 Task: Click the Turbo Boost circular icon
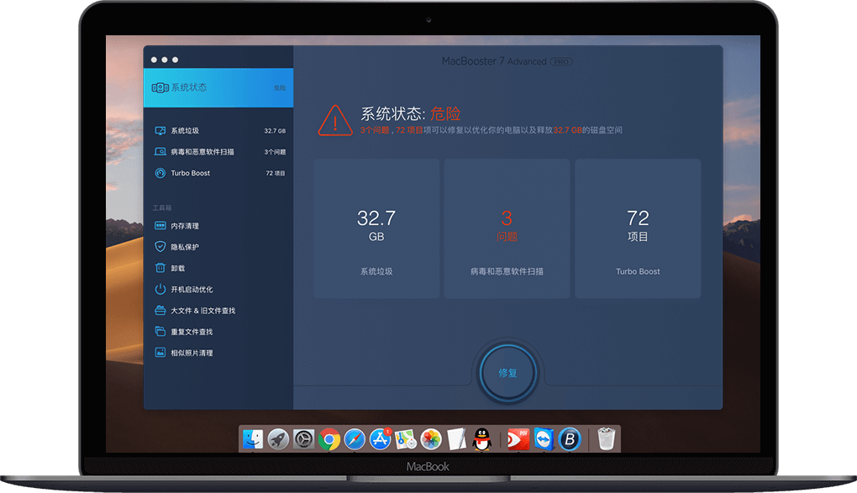click(160, 173)
